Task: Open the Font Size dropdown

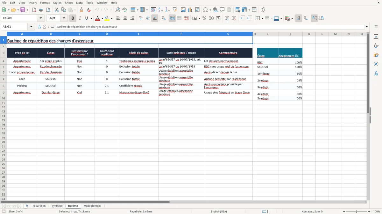Action: tap(64, 18)
